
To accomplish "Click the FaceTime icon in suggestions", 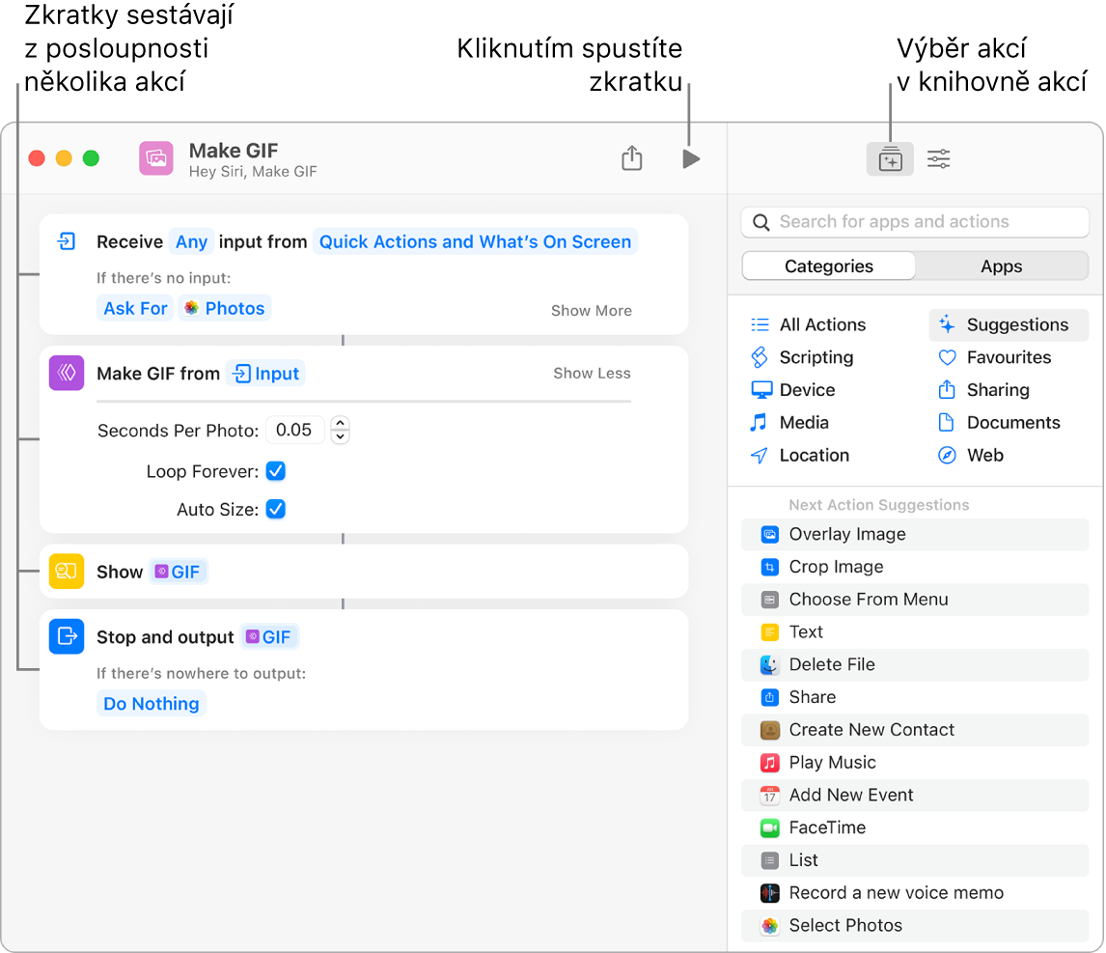I will point(769,827).
